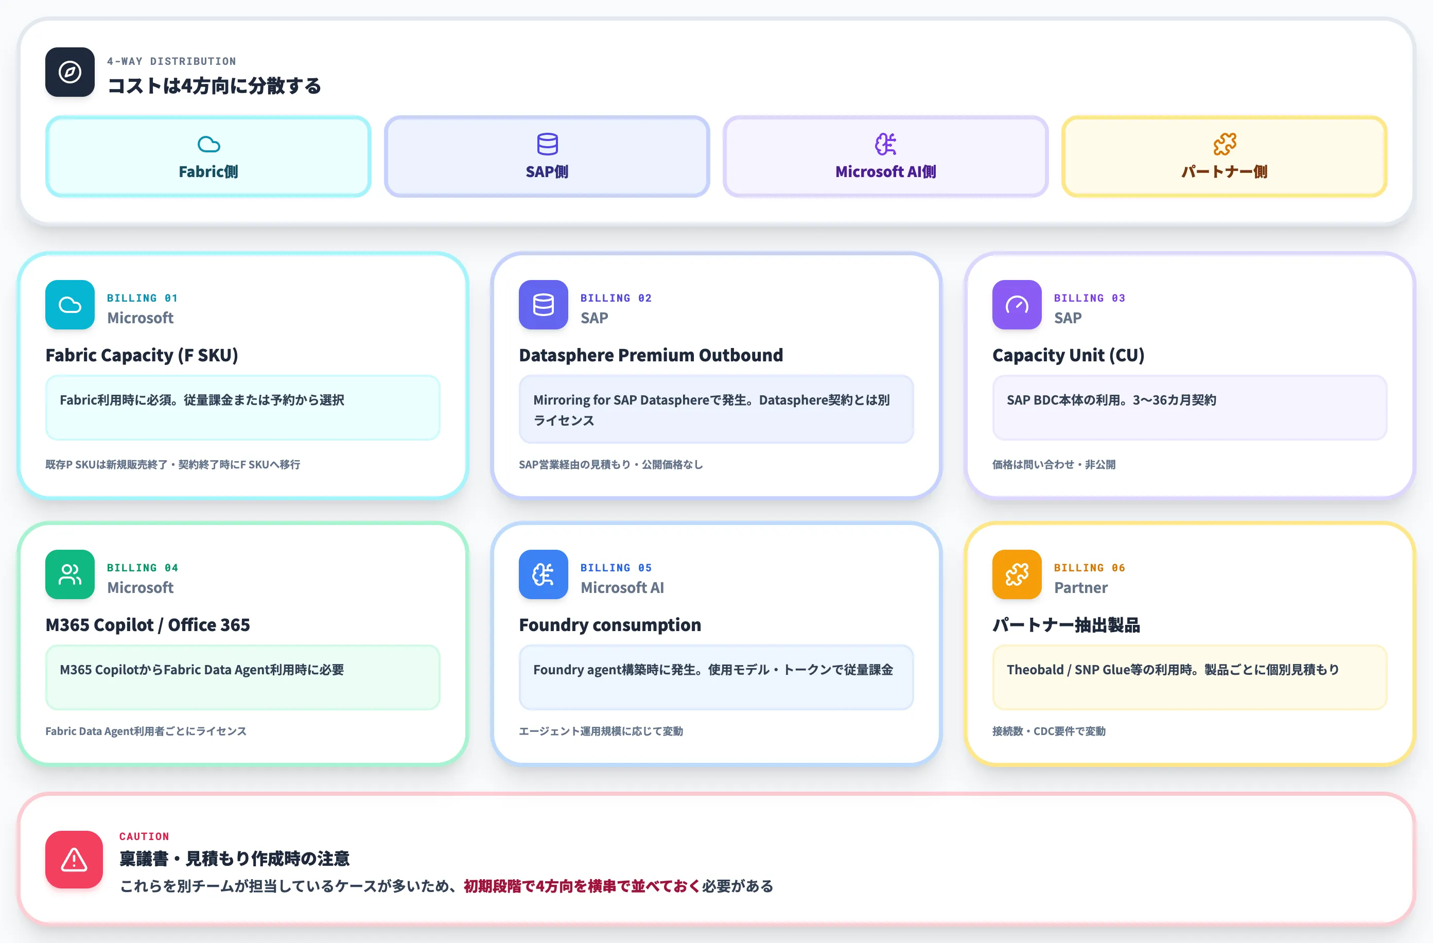Click the blue brain icon of Billing 05
This screenshot has height=943, width=1433.
(543, 574)
